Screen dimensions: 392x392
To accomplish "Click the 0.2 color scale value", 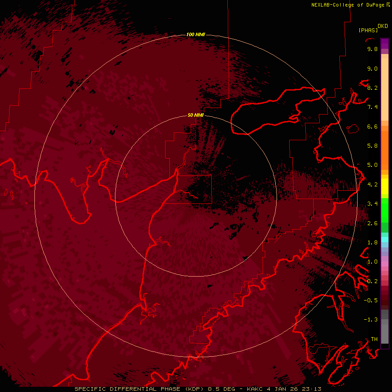I will 372,281.
